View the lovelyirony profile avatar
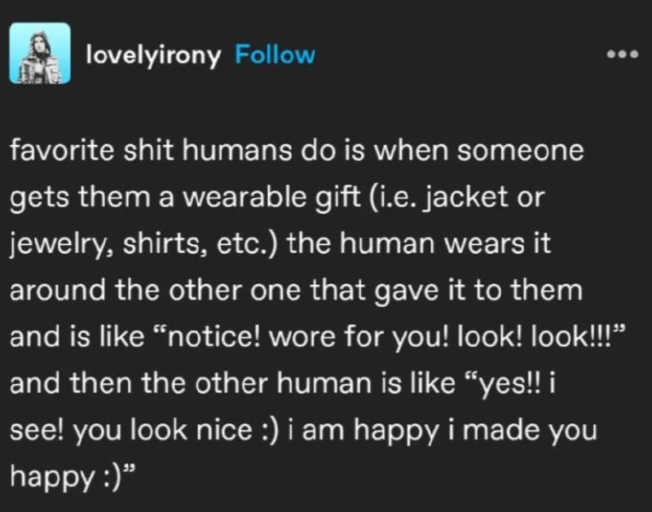 coord(40,53)
